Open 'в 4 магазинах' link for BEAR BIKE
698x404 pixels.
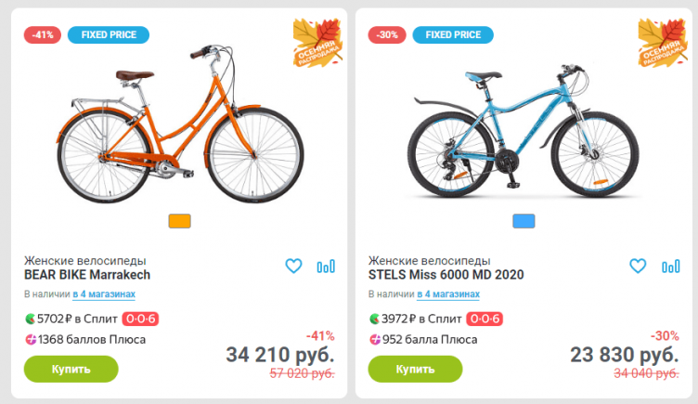pos(104,294)
